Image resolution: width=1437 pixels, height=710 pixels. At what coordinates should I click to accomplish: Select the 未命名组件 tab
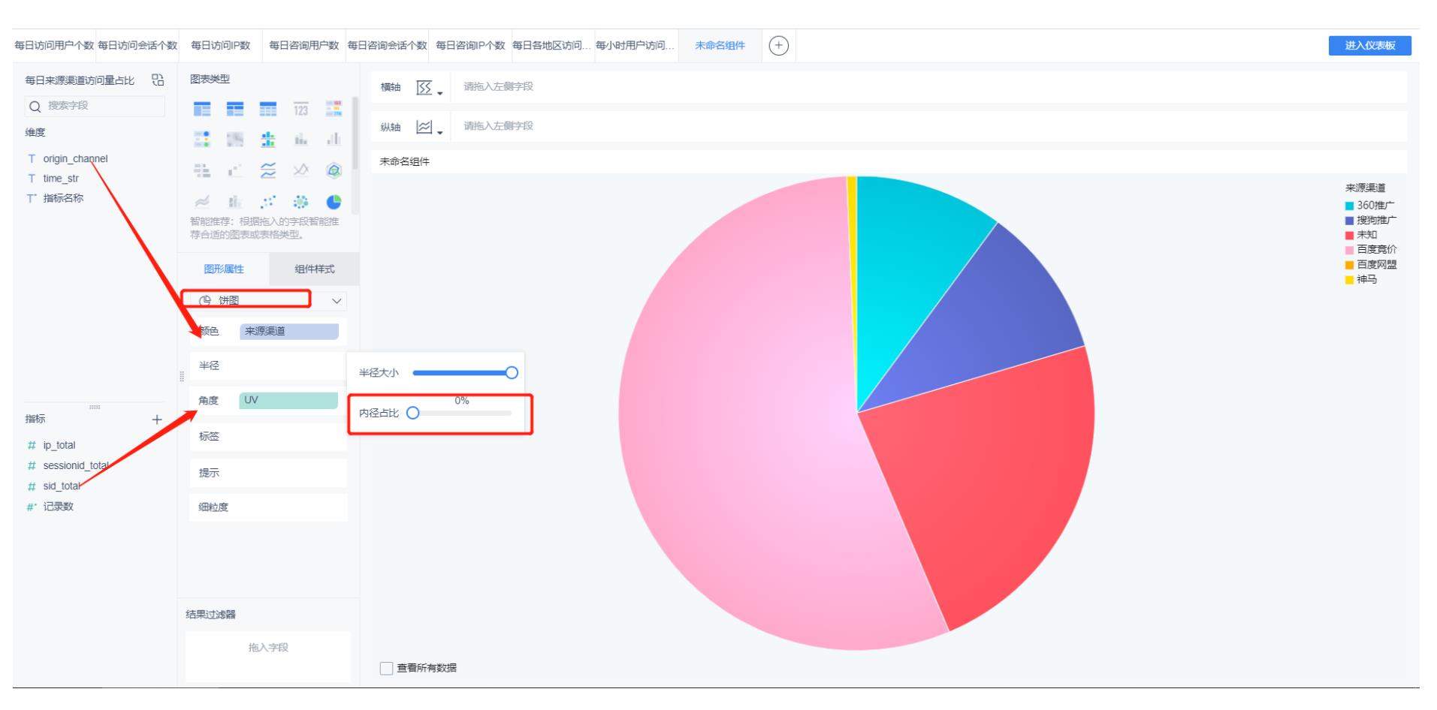pyautogui.click(x=720, y=46)
